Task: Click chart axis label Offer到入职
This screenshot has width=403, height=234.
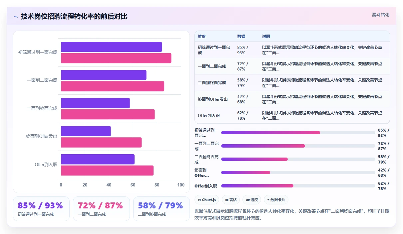Action: pyautogui.click(x=46, y=165)
